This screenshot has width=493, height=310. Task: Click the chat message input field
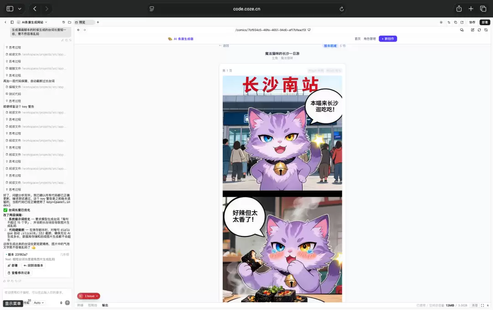point(37,293)
